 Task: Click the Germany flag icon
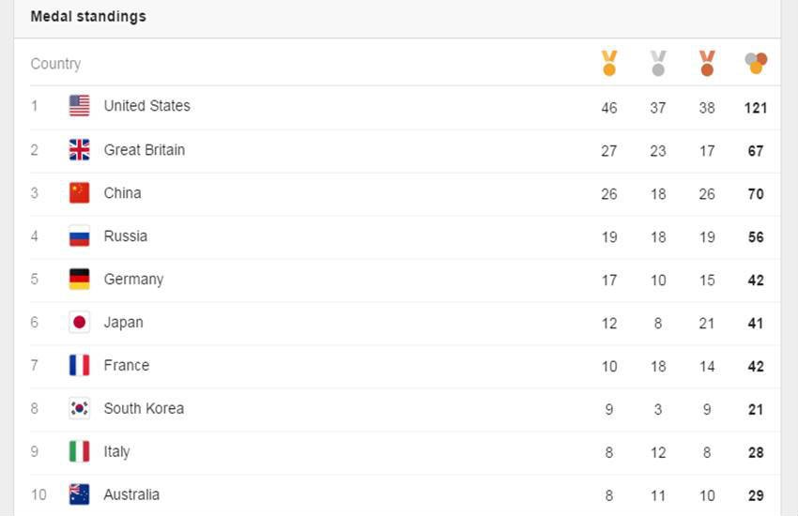coord(80,279)
